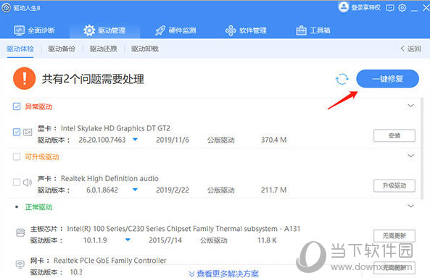Image resolution: width=430 pixels, height=278 pixels.
Task: Check the 可升级驱动 group checkbox
Action: click(x=17, y=156)
